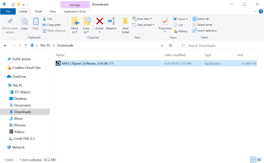Expand address bar history chevron
The image size is (264, 163).
click(x=162, y=45)
